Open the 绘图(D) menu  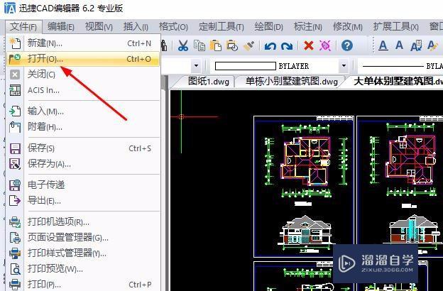coord(268,27)
